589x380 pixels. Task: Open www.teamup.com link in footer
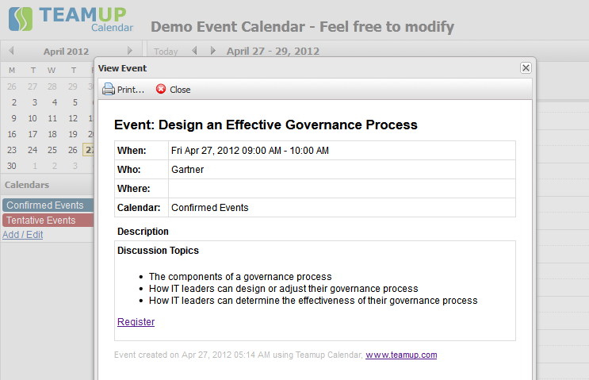[x=401, y=355]
